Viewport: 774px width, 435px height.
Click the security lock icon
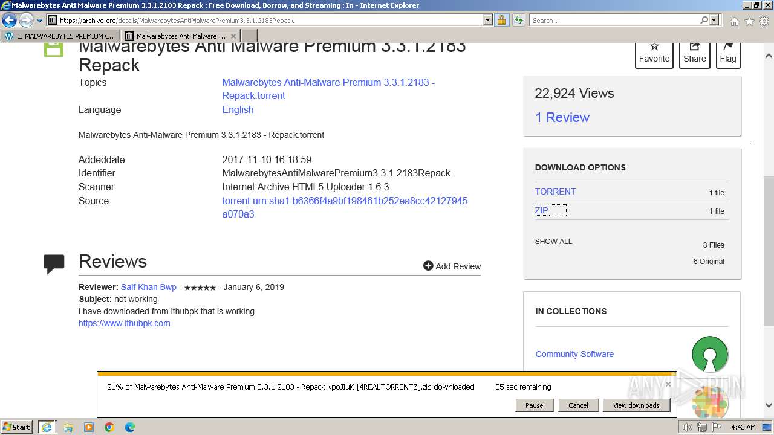pos(501,20)
